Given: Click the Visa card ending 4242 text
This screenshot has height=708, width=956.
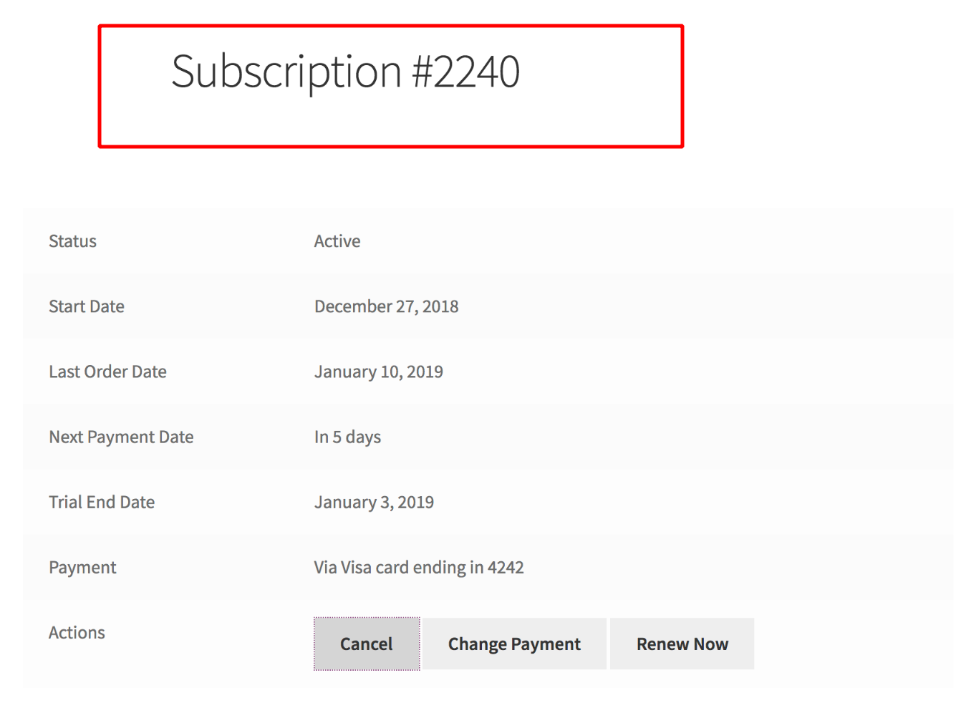Looking at the screenshot, I should [419, 566].
